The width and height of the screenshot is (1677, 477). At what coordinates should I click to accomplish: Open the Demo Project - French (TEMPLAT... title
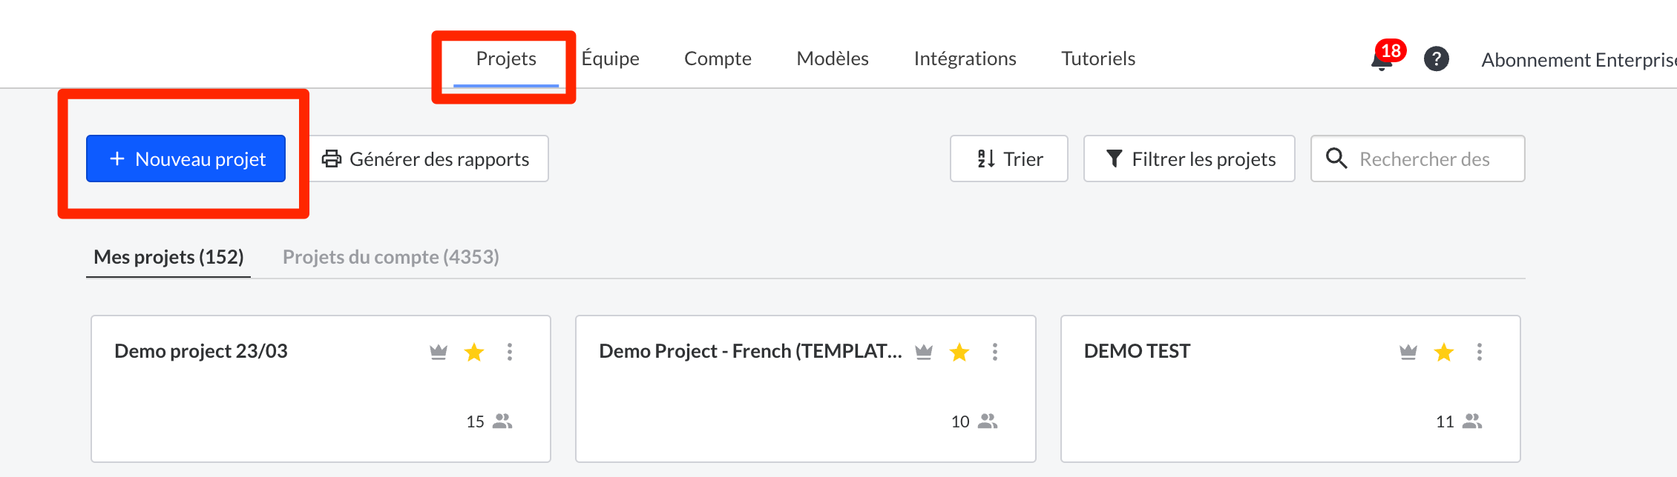[x=750, y=351]
